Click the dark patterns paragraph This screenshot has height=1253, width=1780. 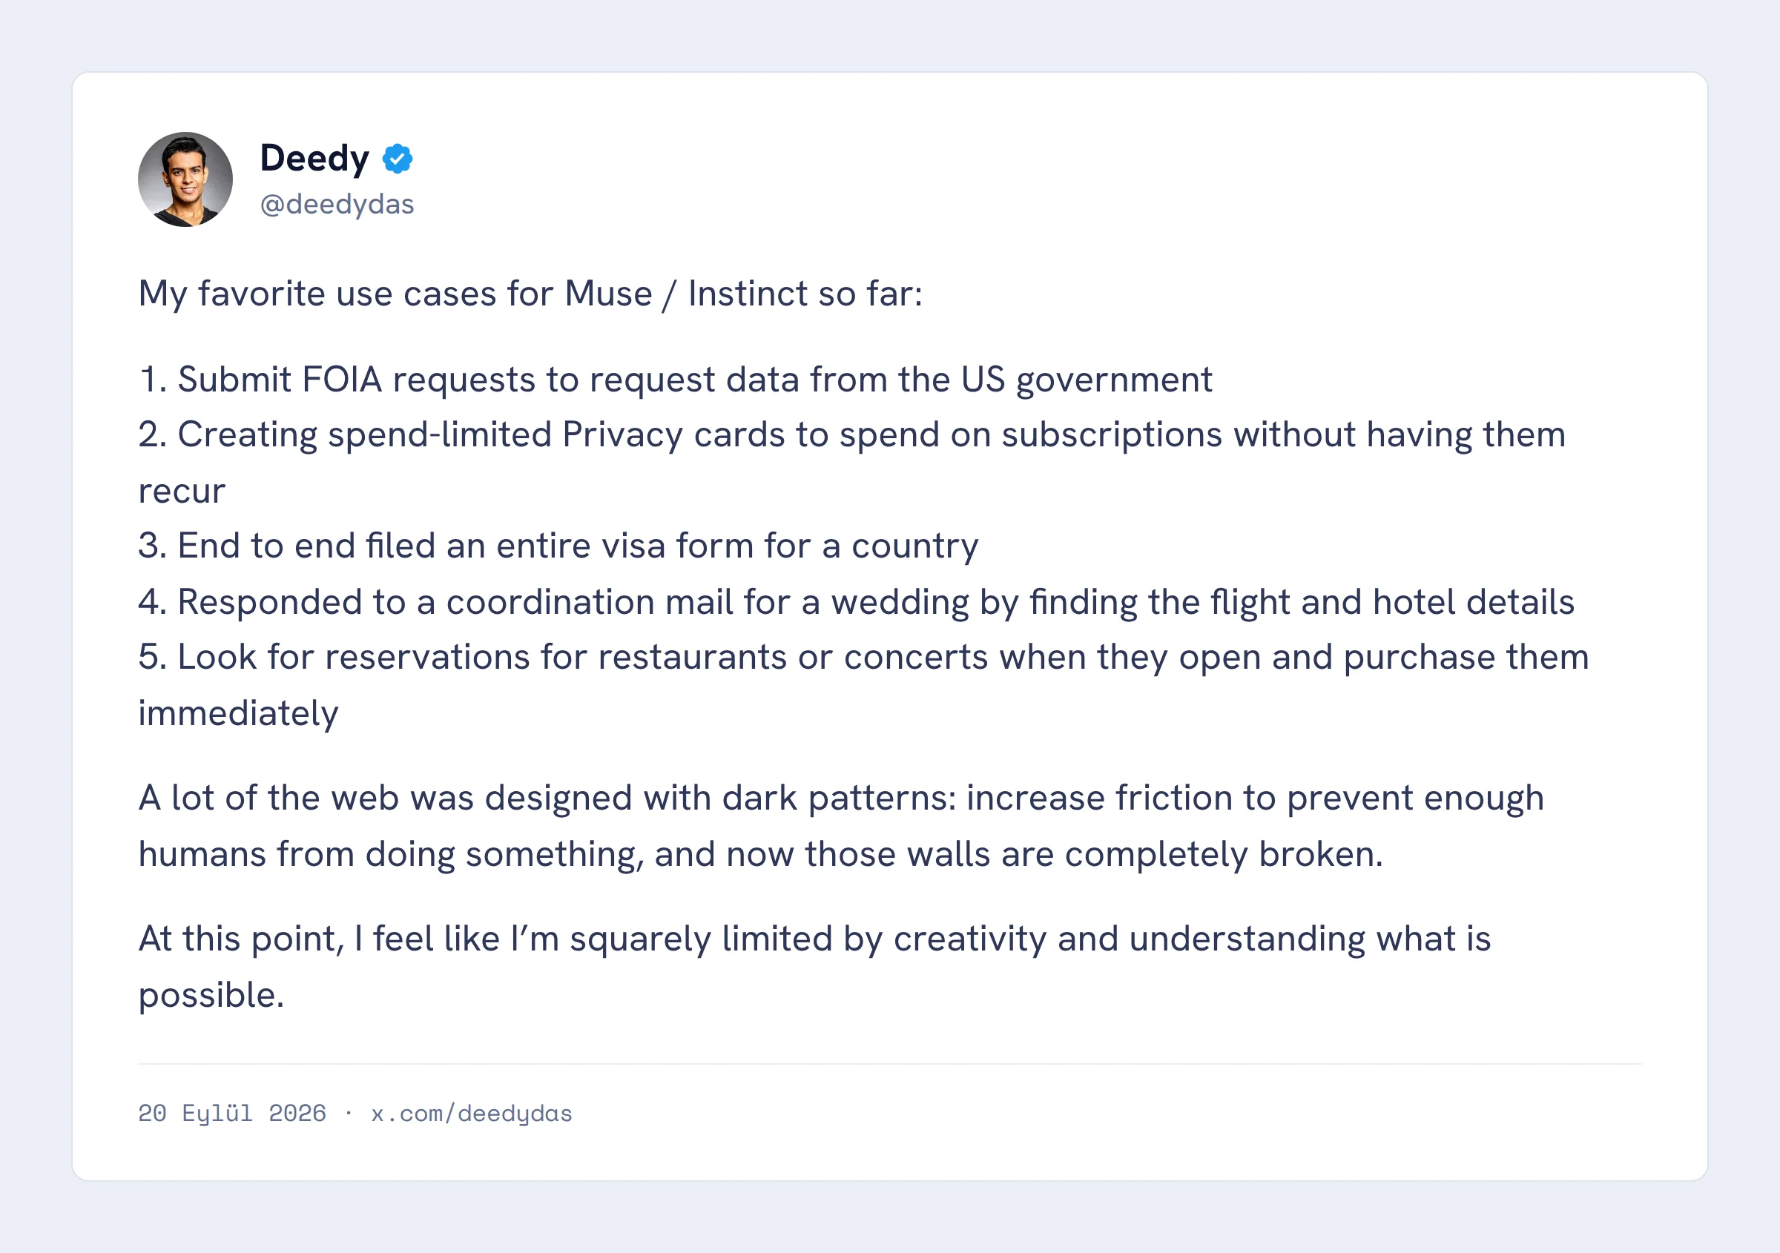841,826
